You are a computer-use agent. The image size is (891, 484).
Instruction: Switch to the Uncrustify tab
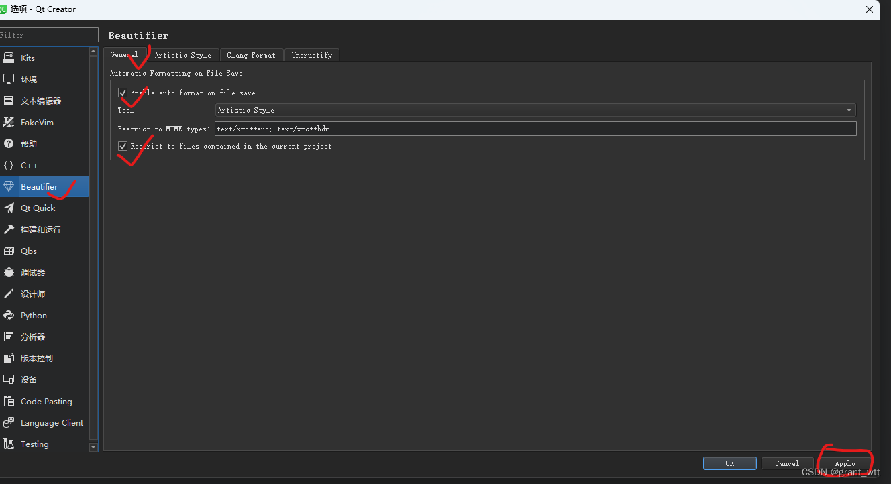point(312,55)
